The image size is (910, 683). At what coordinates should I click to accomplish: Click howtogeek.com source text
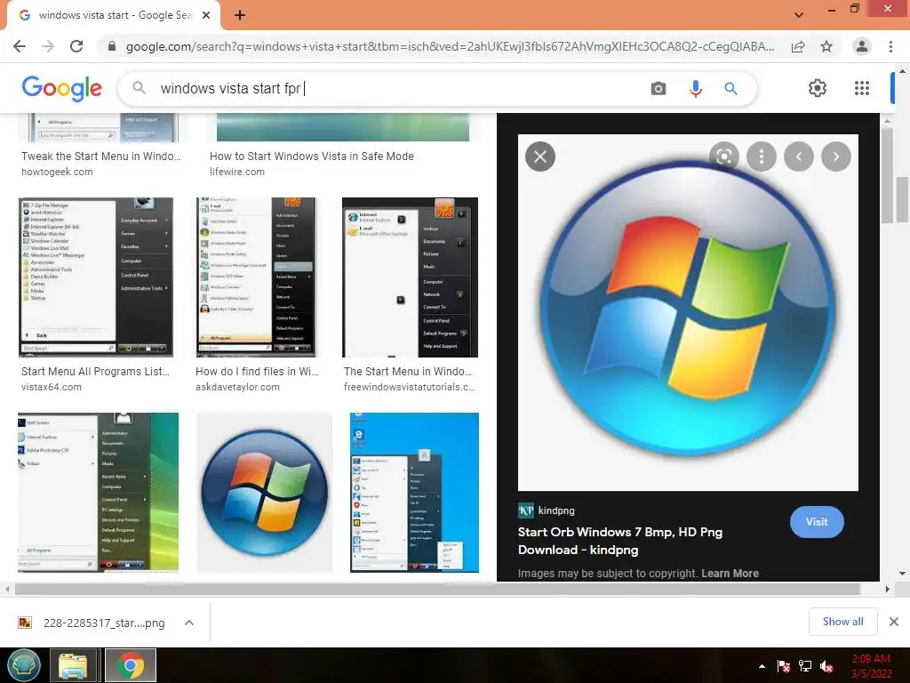click(x=57, y=172)
